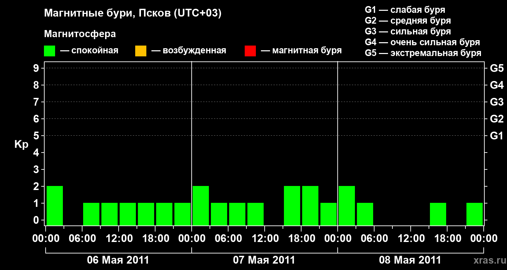Click the Kp 1 bar at 21:00–24:00, 06 Мая
This screenshot has width=507, height=270.
click(x=183, y=214)
